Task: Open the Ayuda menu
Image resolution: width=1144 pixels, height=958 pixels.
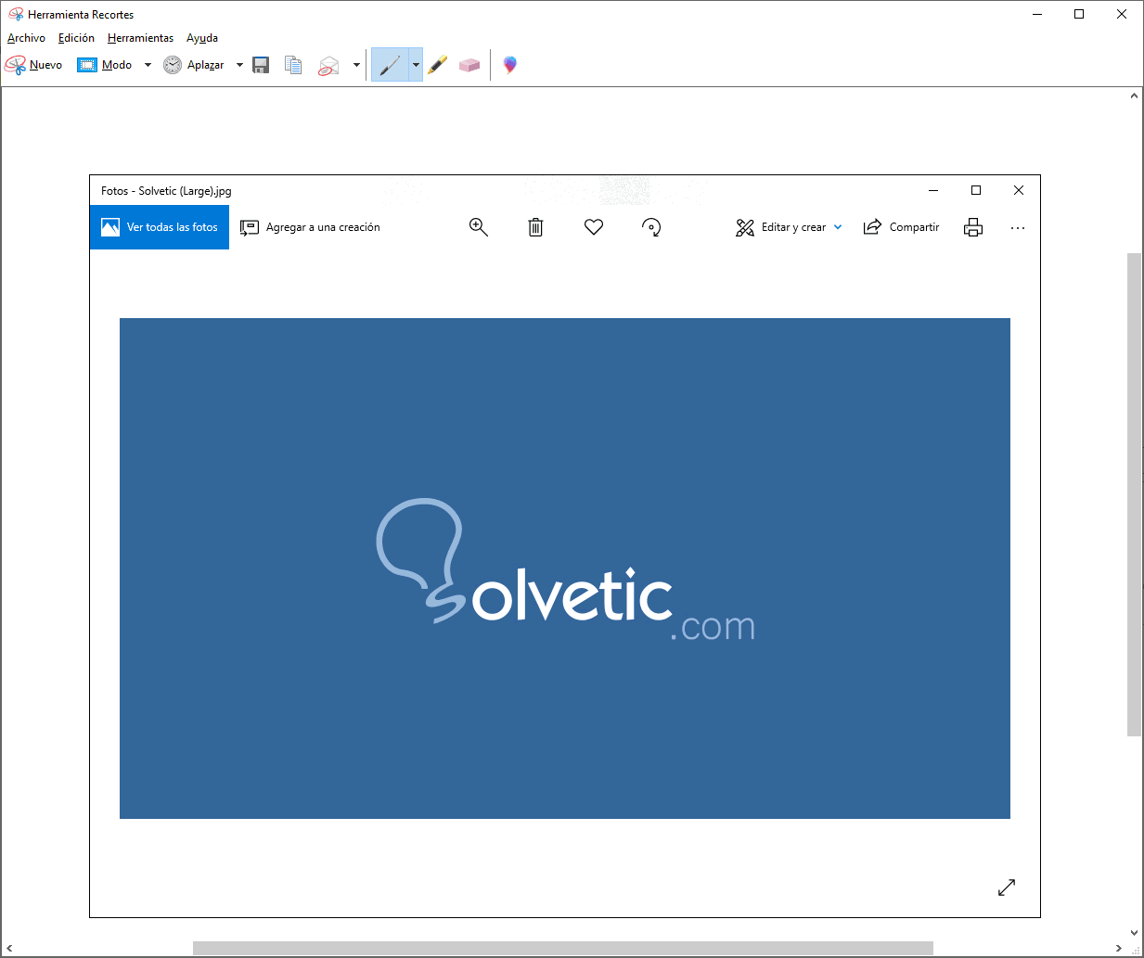Action: pos(202,38)
